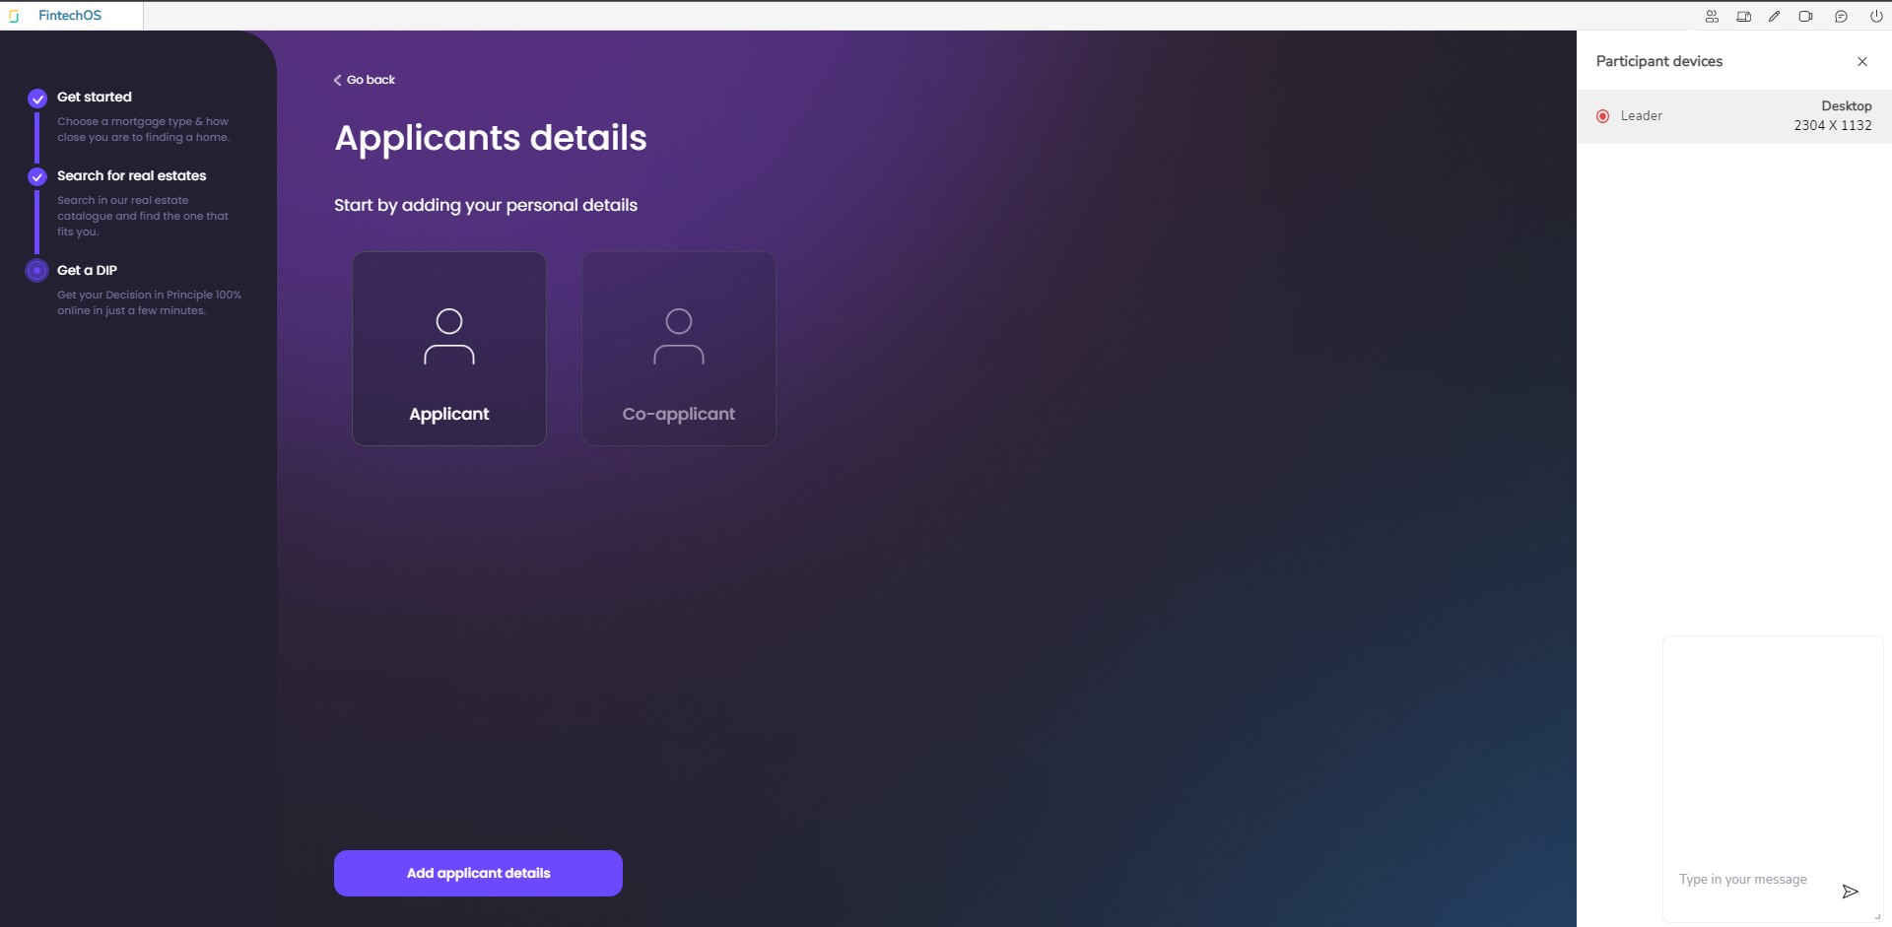Select the Applicant card

click(x=449, y=349)
